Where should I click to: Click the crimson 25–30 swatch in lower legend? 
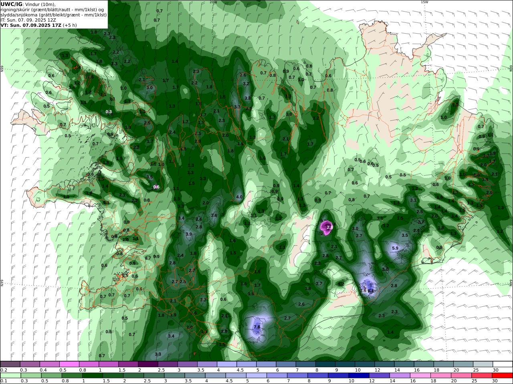click(x=481, y=375)
